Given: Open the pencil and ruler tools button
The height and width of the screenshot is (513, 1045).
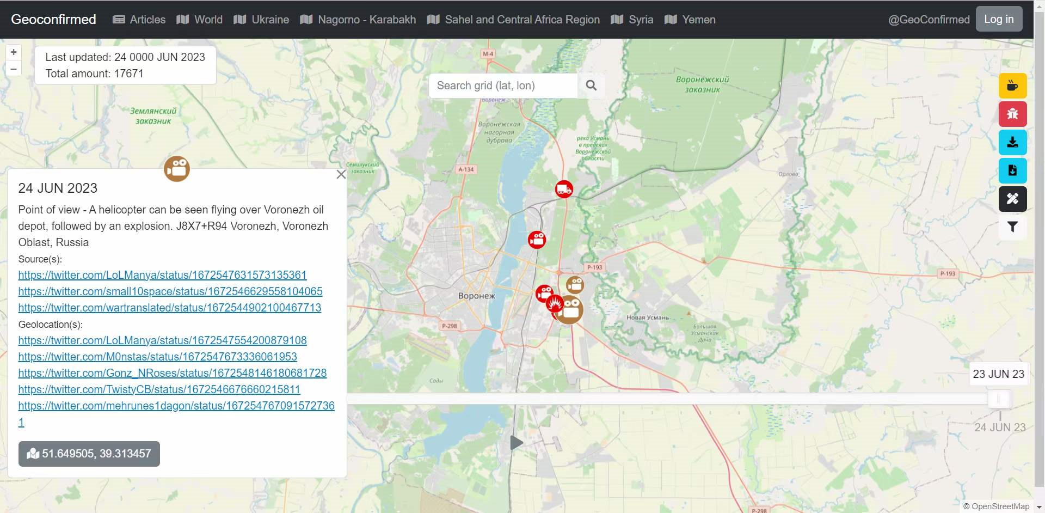Looking at the screenshot, I should (x=1012, y=199).
